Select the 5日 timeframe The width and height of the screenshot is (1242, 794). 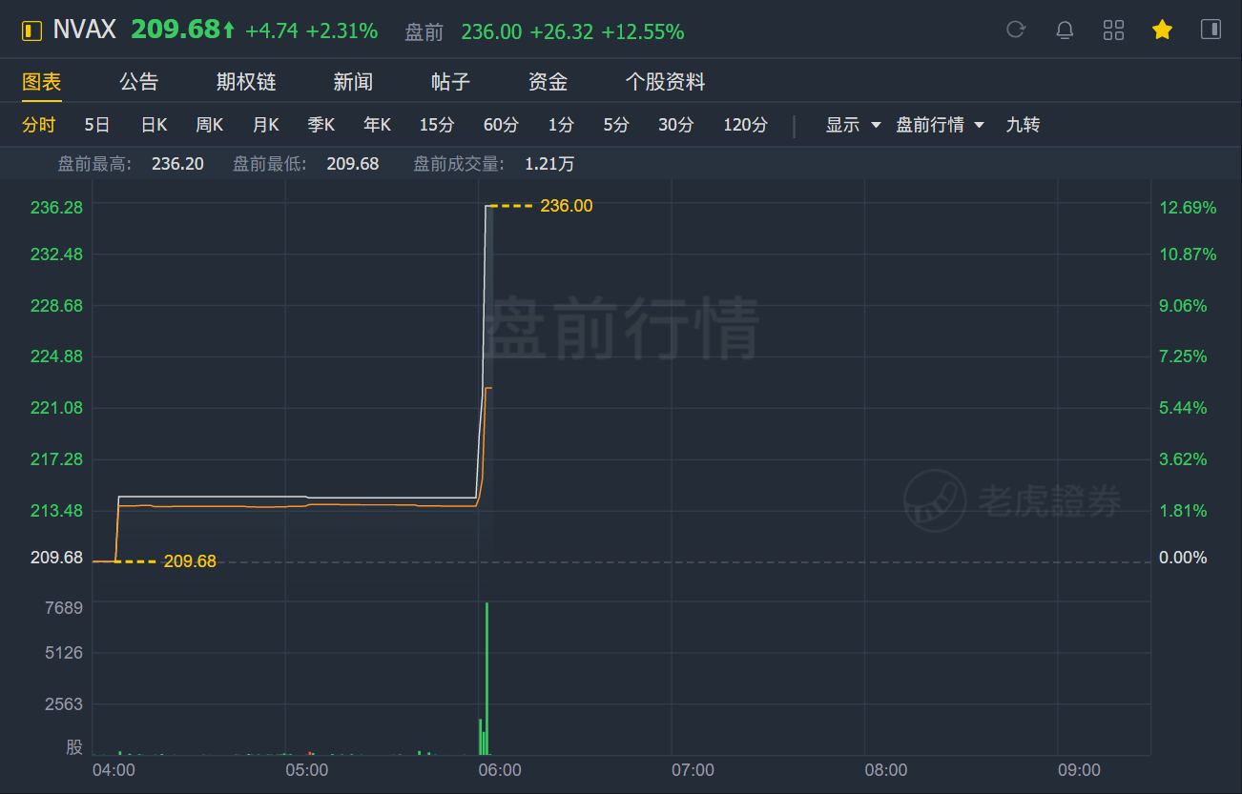click(97, 125)
